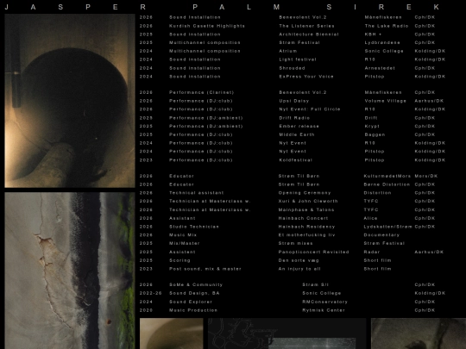Click the 'KBH +' venue text
This screenshot has width=466, height=349.
pyautogui.click(x=374, y=34)
